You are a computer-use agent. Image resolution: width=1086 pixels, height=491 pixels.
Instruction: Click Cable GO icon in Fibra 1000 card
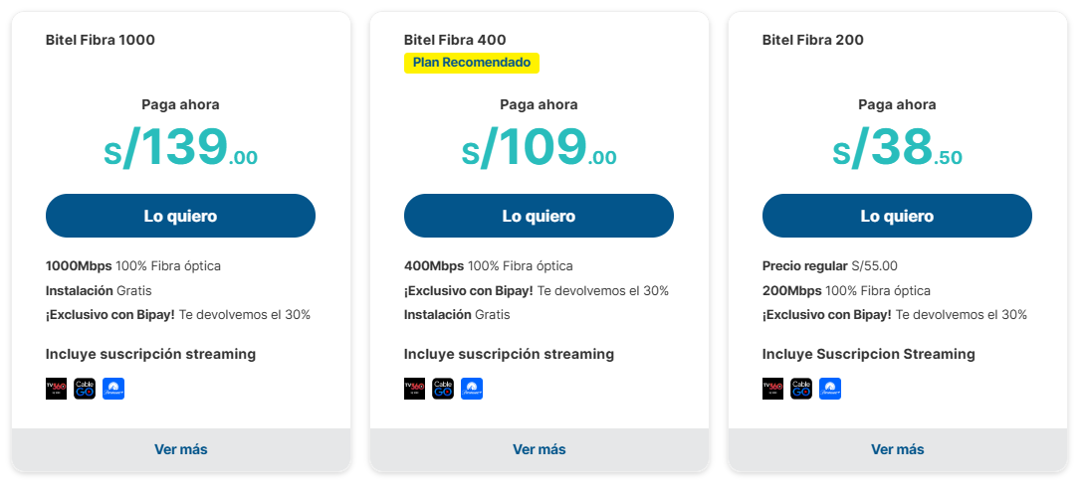click(85, 389)
